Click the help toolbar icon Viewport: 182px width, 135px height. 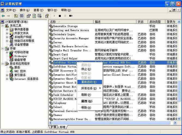47,16
